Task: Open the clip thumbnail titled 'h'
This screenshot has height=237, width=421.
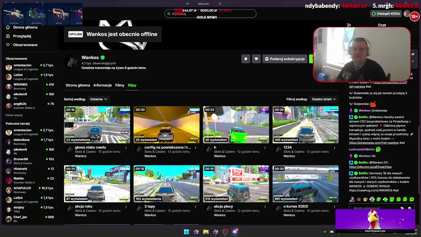Action: 236,125
